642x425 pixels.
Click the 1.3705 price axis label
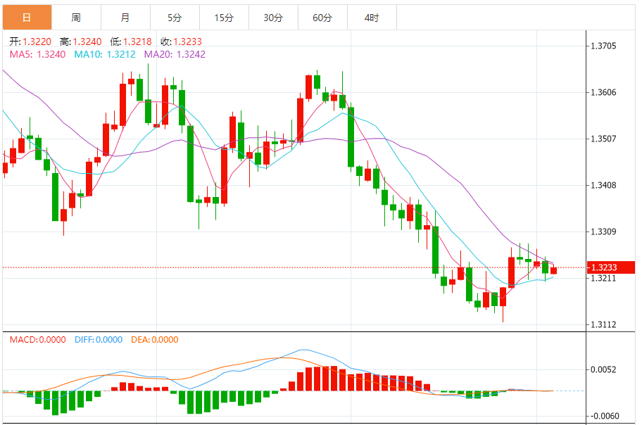(603, 46)
